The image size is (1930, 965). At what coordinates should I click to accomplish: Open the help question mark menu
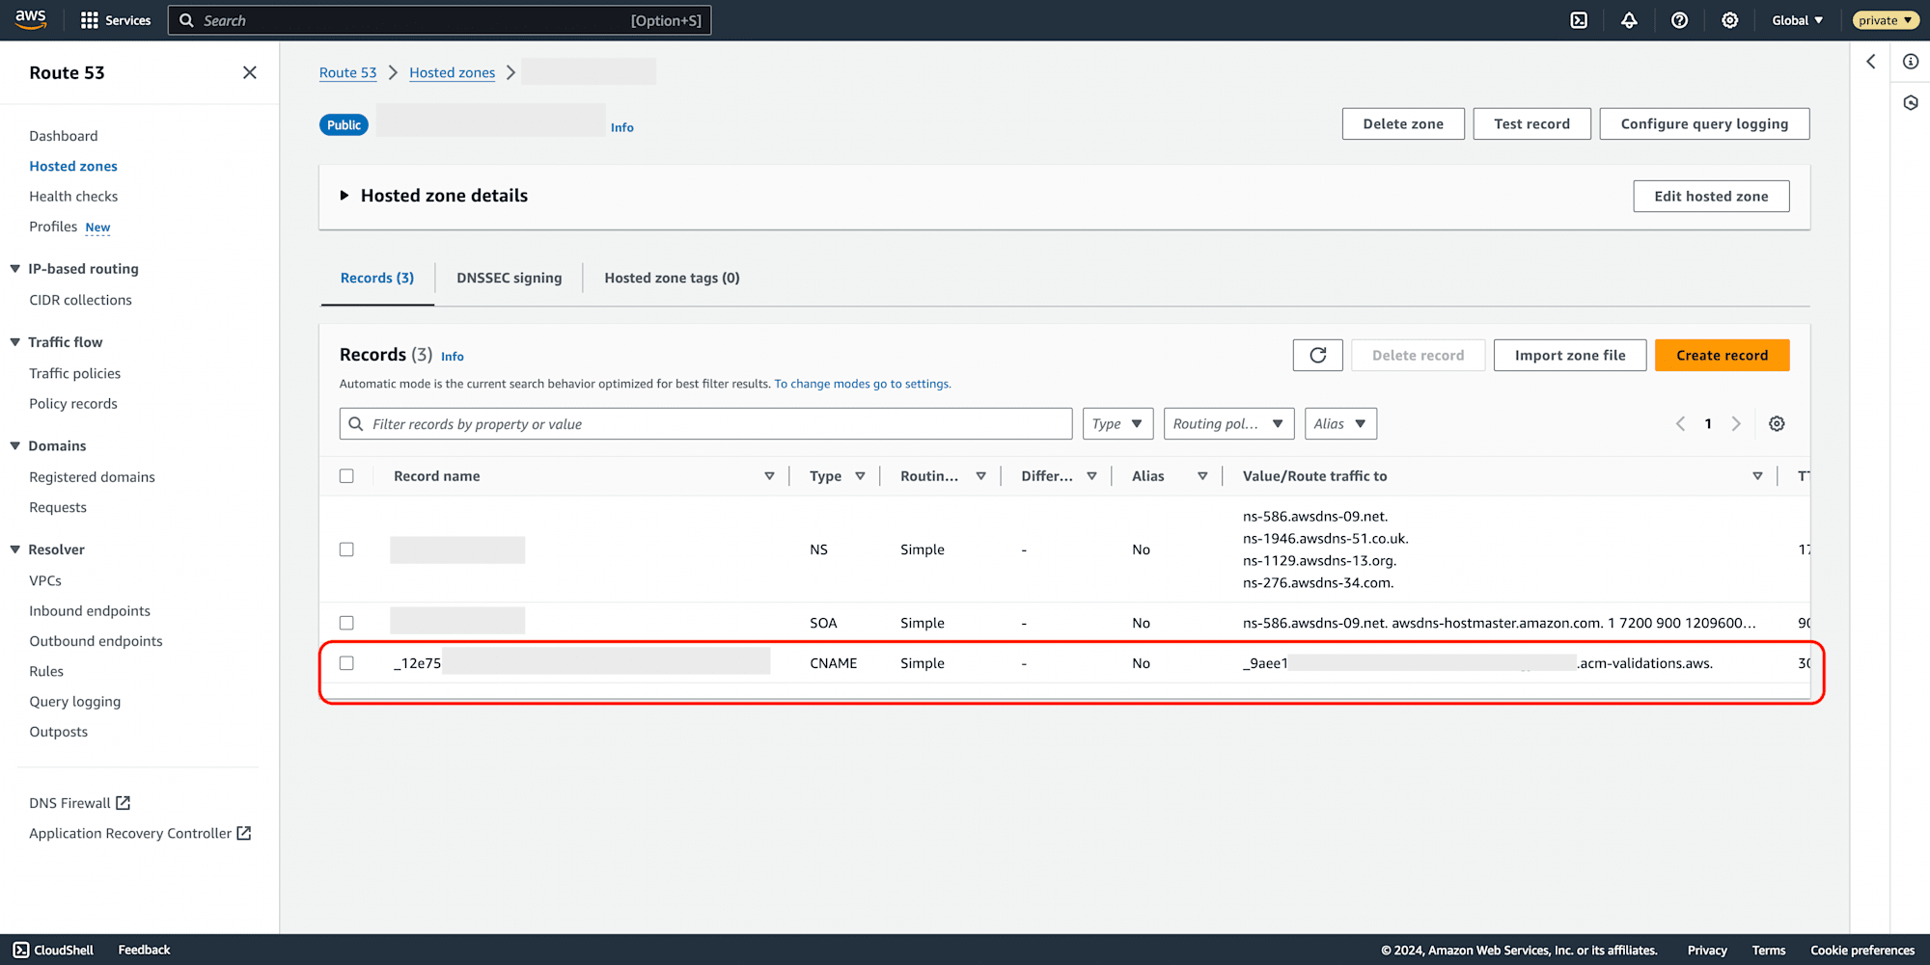[1679, 20]
